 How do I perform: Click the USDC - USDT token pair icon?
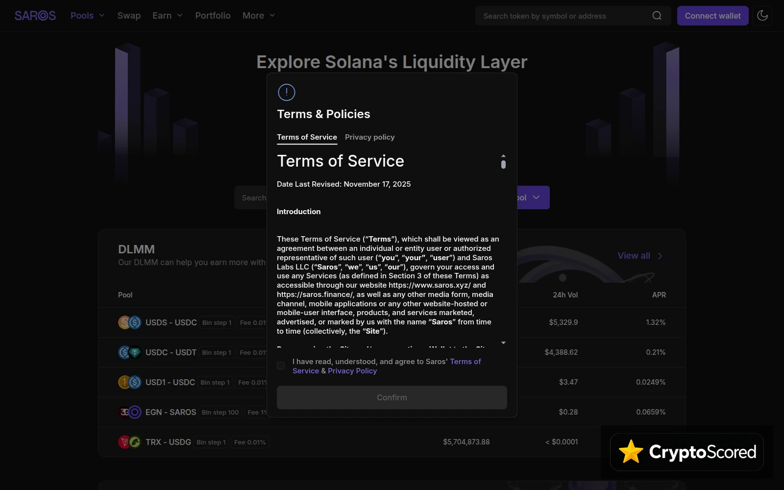pos(130,352)
